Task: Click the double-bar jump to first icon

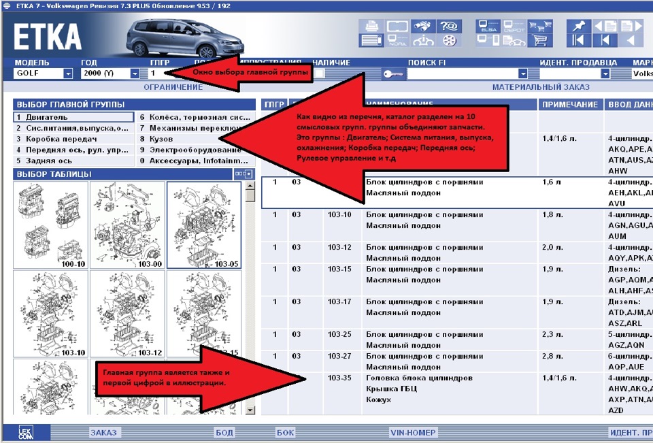Action: pyautogui.click(x=578, y=40)
